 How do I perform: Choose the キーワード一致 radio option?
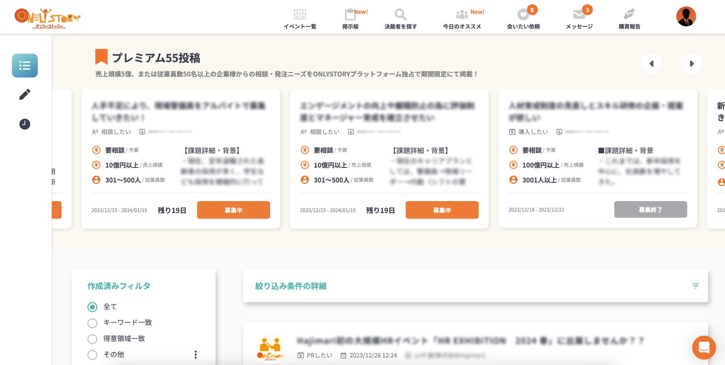click(x=92, y=323)
